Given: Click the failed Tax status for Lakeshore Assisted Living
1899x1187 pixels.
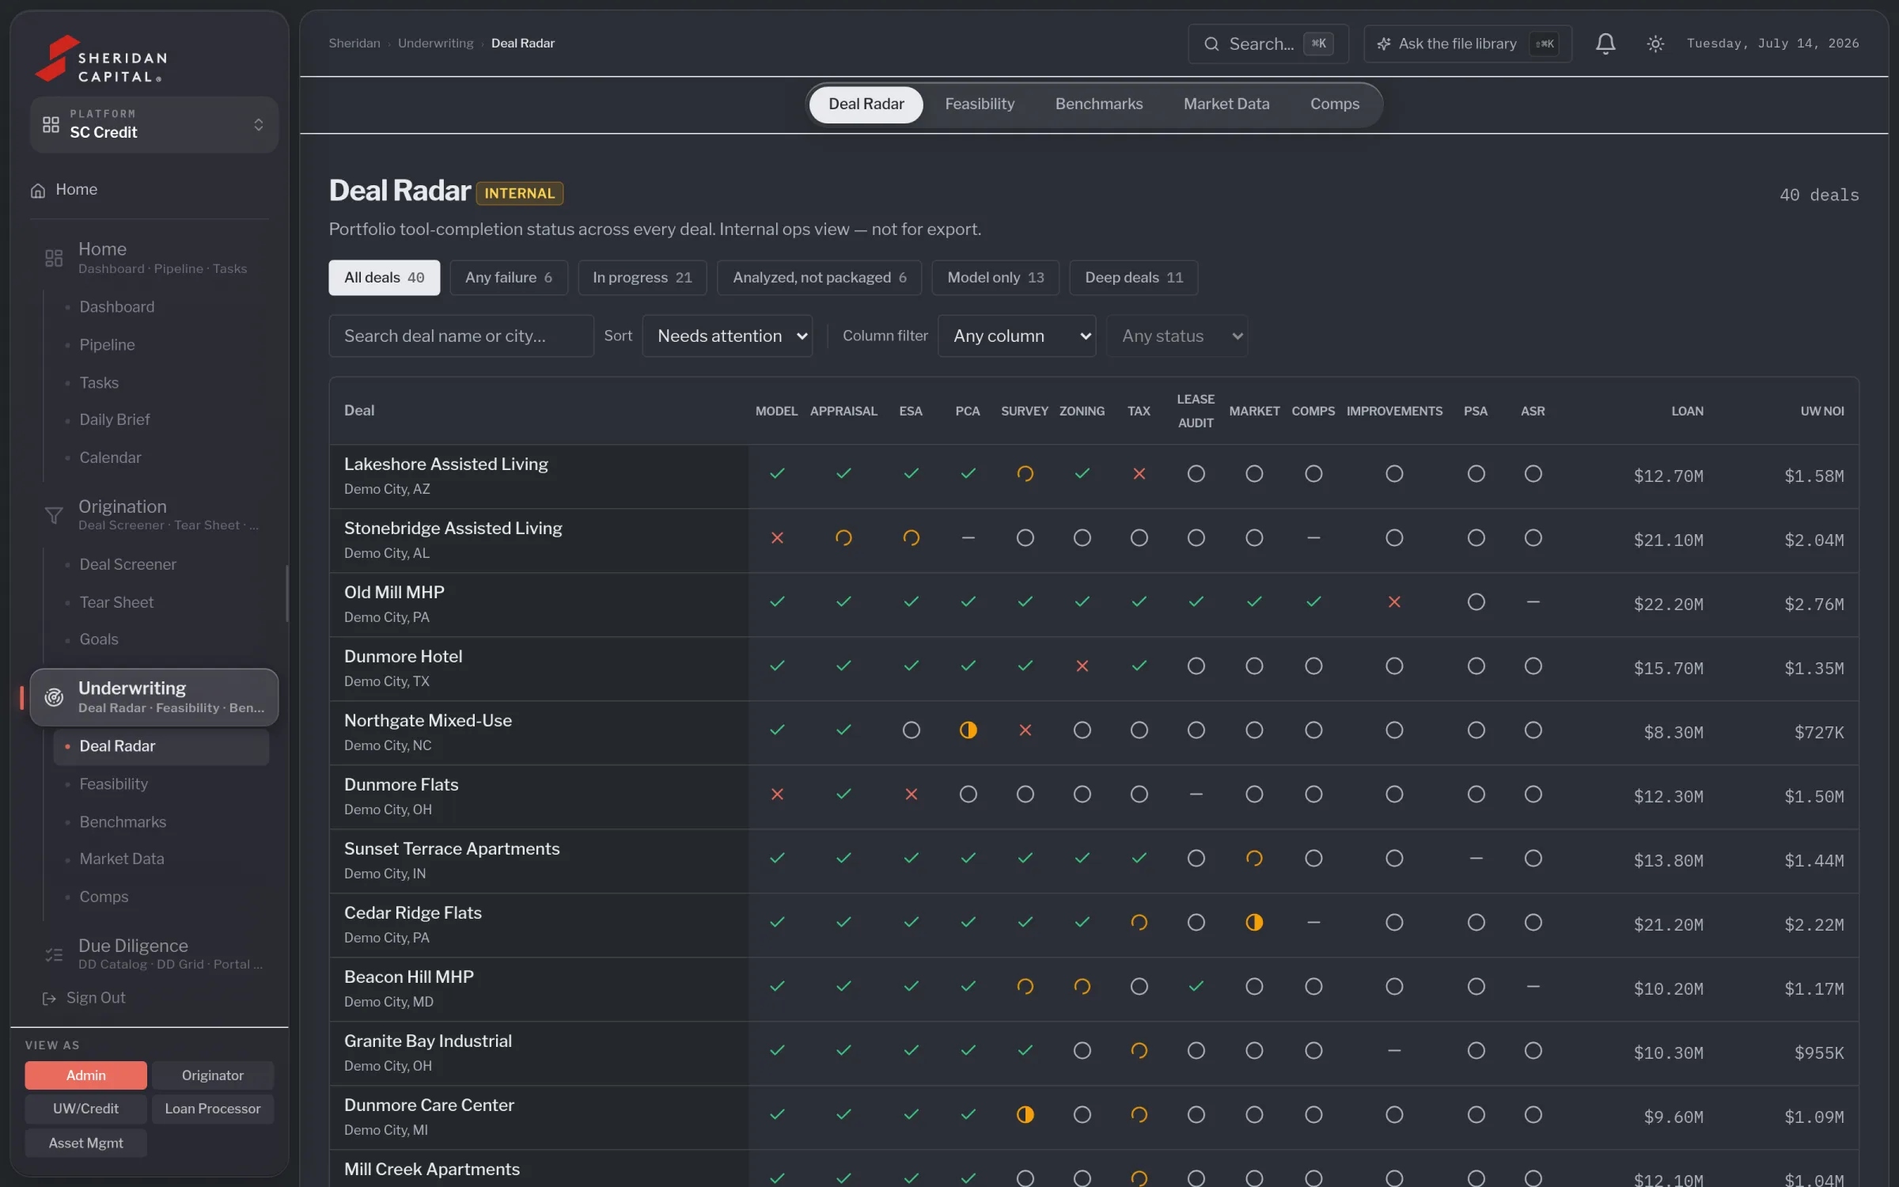Looking at the screenshot, I should (x=1139, y=474).
